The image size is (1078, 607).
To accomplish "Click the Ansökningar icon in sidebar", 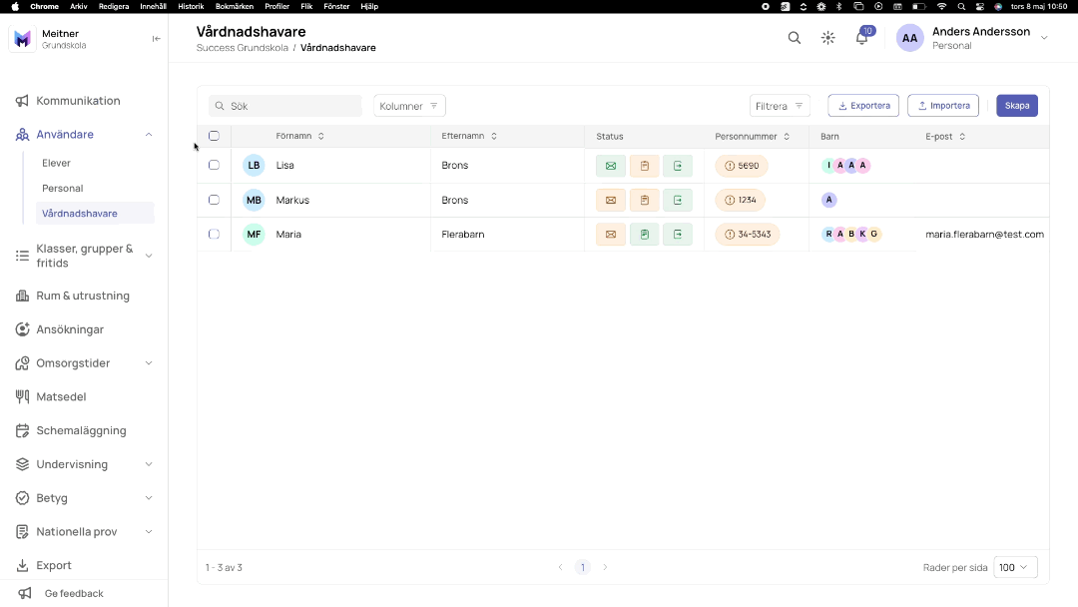I will (x=22, y=329).
